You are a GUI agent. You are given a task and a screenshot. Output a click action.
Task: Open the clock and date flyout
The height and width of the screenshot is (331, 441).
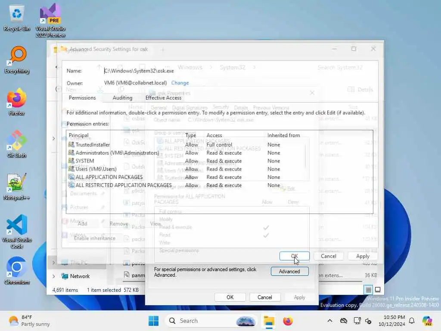pyautogui.click(x=392, y=321)
